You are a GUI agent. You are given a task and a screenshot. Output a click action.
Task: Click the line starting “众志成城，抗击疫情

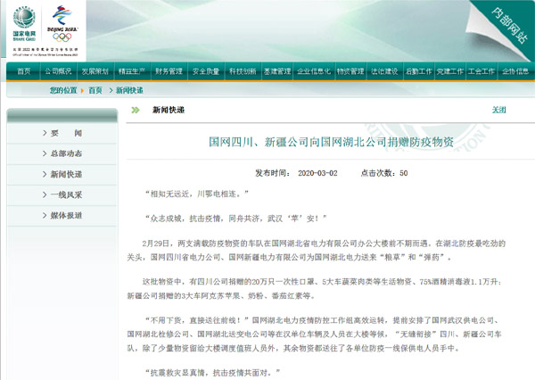[235, 219]
